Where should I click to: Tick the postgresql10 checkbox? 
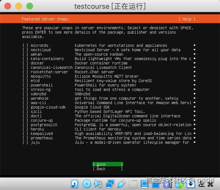[25, 125]
